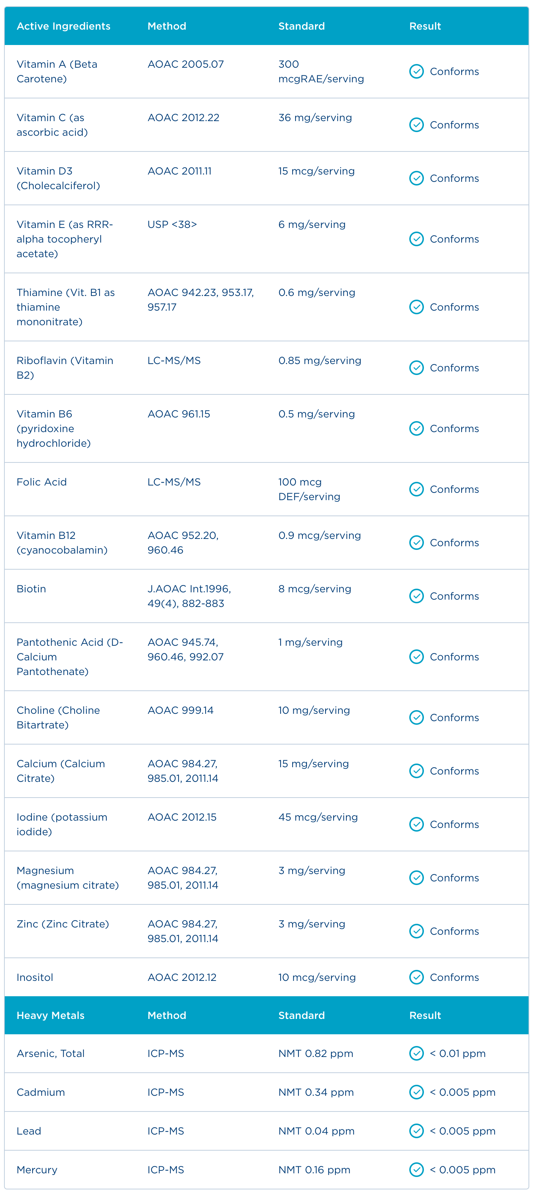Click the Conforms text for Choline row
This screenshot has width=534, height=1196.
point(454,718)
